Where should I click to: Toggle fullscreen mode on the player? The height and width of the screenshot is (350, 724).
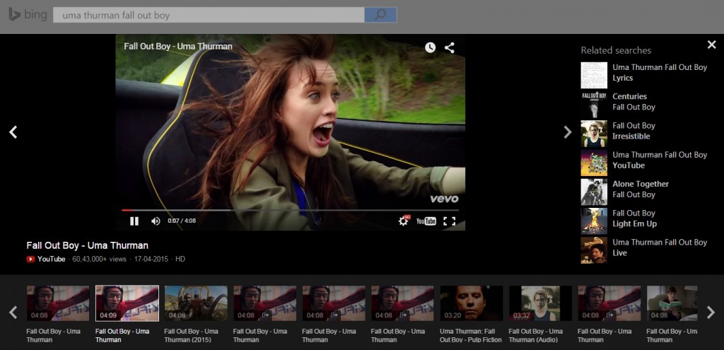click(449, 221)
